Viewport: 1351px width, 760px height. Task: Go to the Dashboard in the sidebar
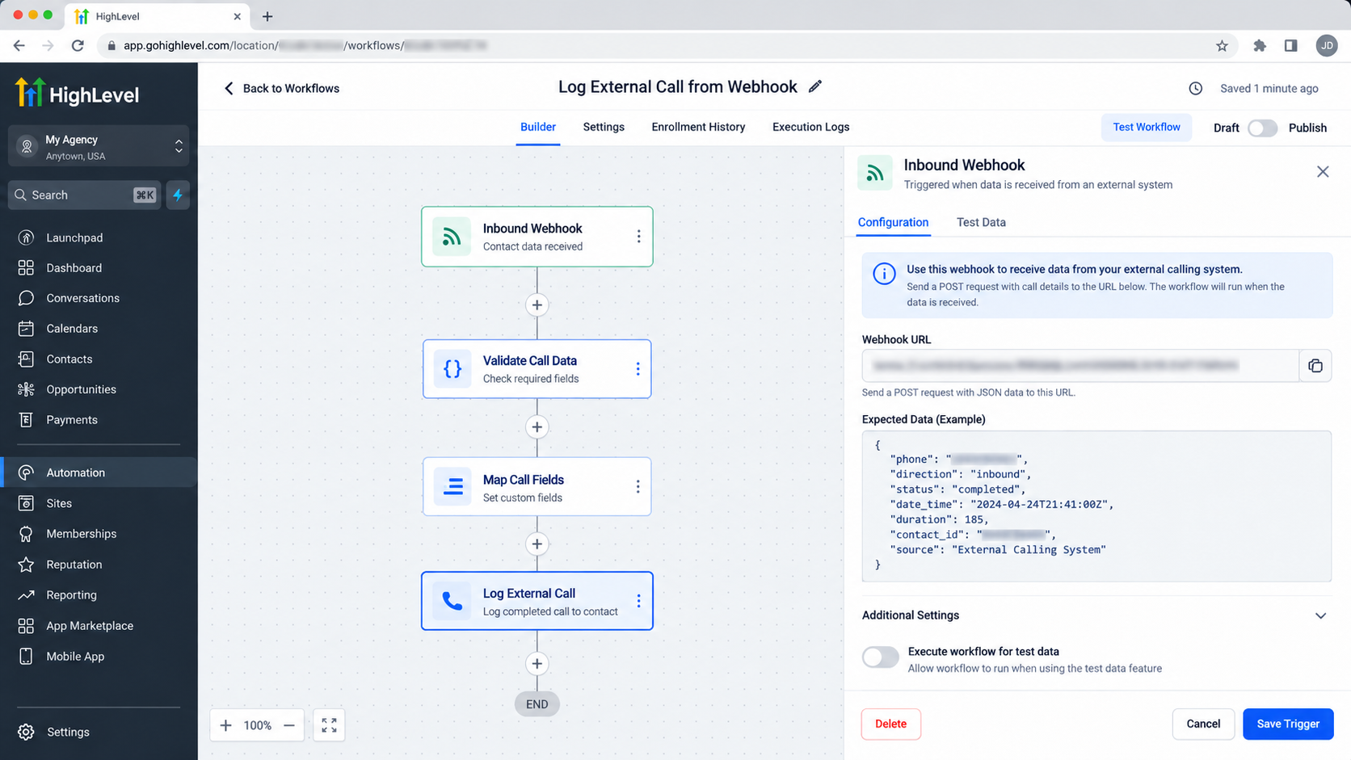pyautogui.click(x=99, y=268)
